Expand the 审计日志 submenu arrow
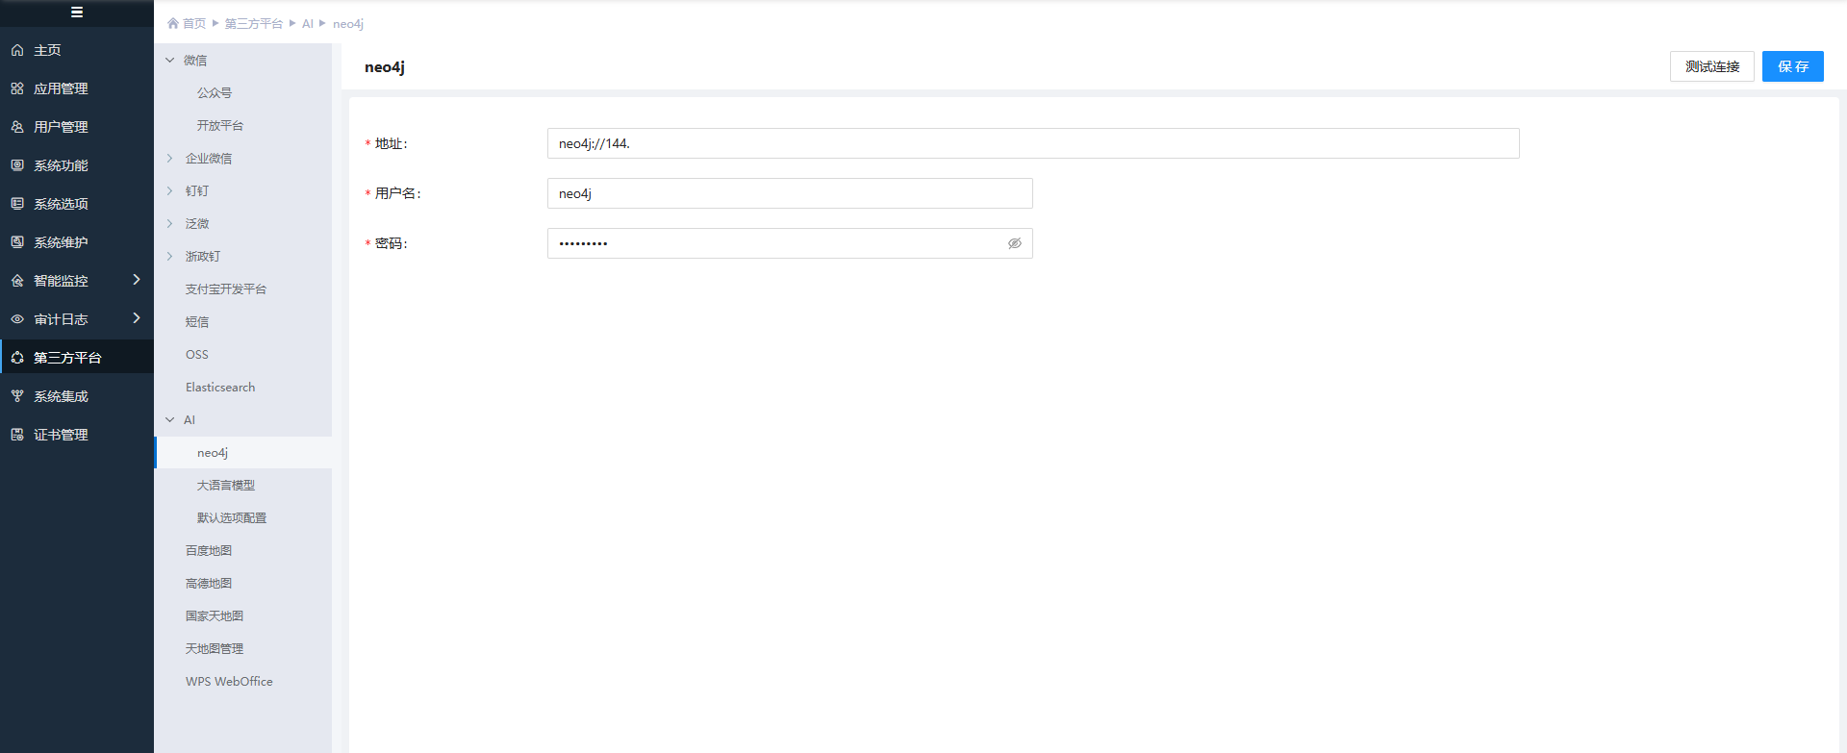This screenshot has width=1847, height=753. point(137,318)
